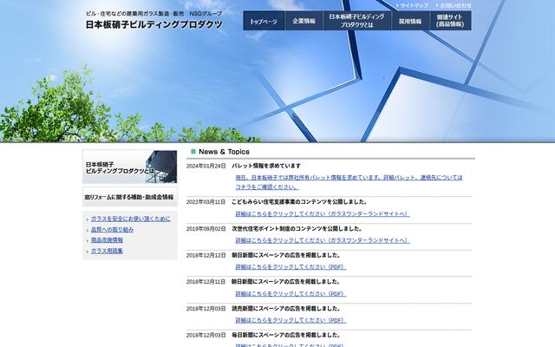Click arrow bullet beside サイトマップ

point(398,6)
